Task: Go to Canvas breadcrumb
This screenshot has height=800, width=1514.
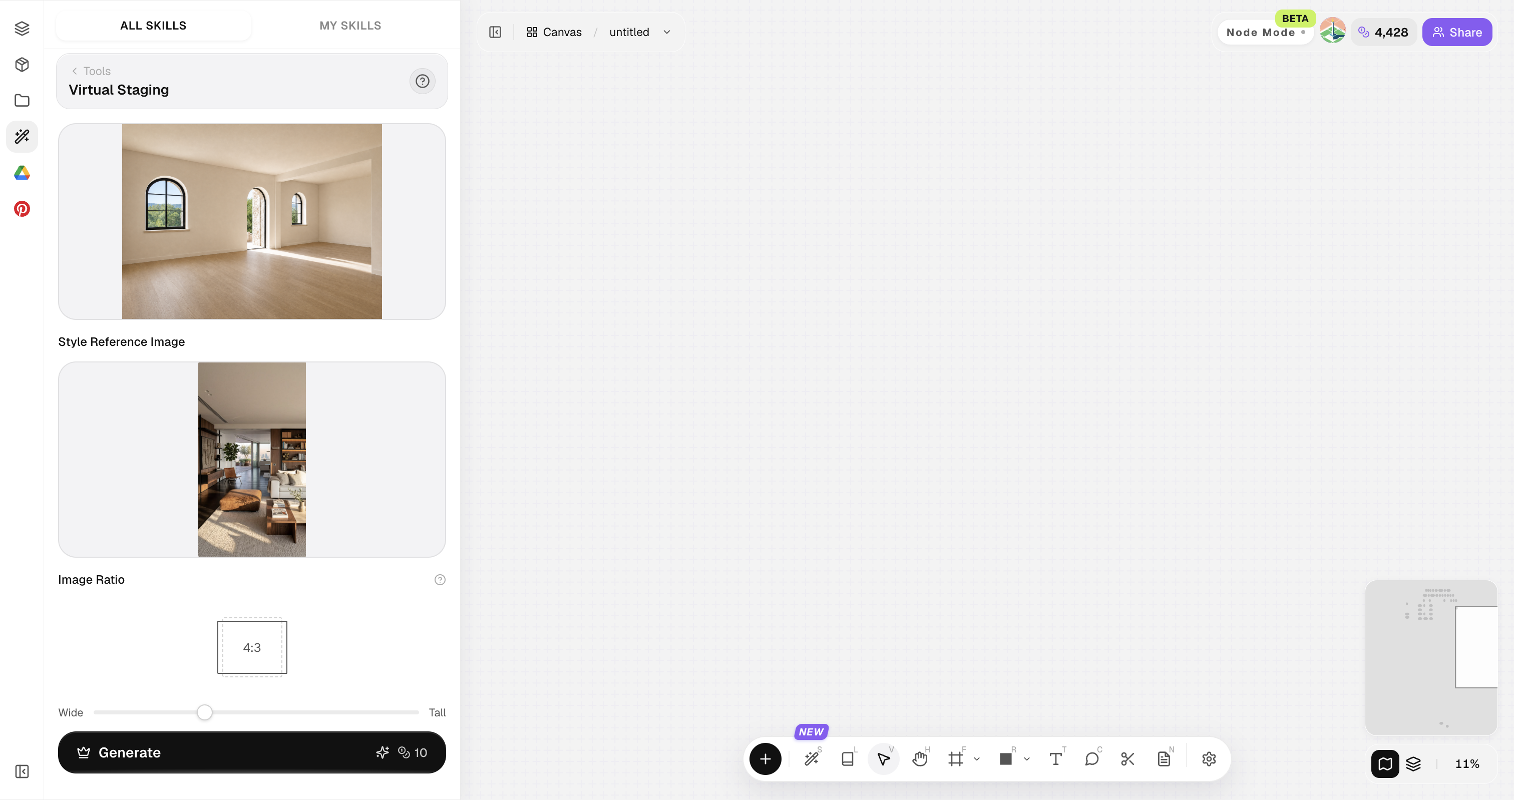Action: [554, 33]
